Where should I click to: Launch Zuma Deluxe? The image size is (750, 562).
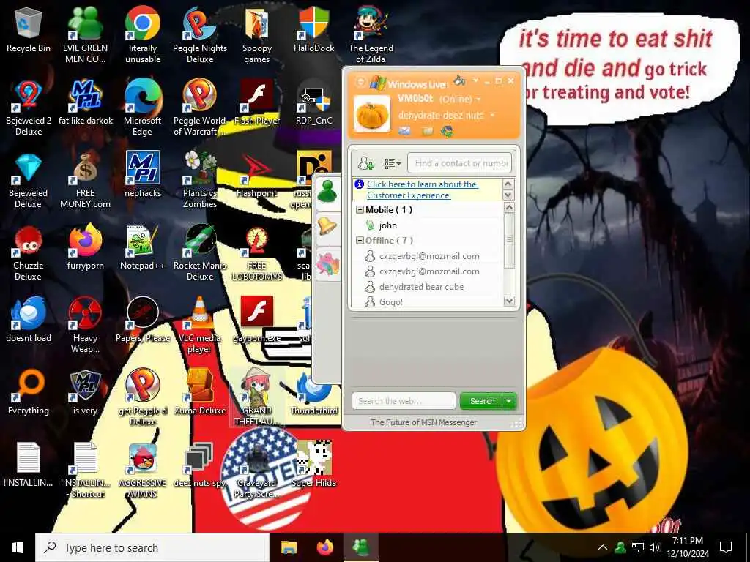coord(200,394)
